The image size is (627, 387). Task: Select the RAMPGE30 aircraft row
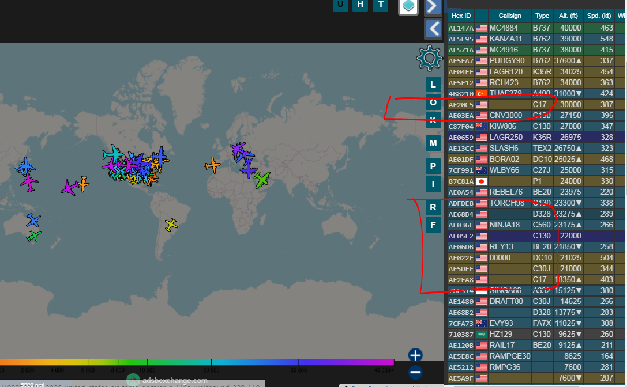pos(536,356)
